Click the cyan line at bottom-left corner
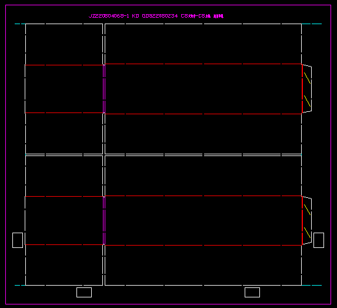Screen dimensions: 337x308 (x=20, y=286)
